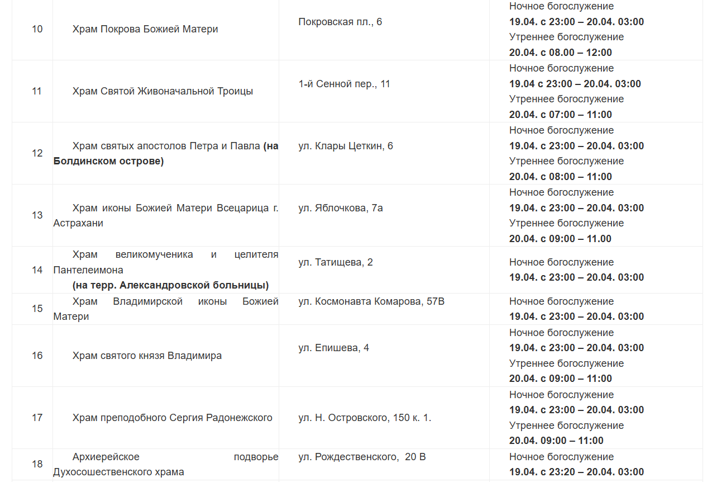
Task: Click service time 19.04. с 23:20 – 20.04. 03:00
Action: [576, 472]
